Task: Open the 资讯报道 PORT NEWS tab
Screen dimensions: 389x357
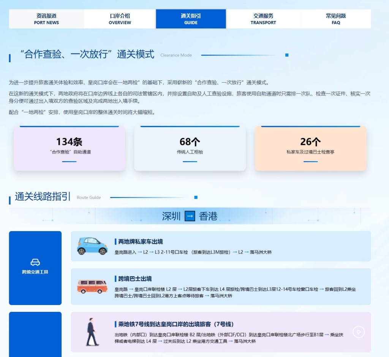Action: (46, 19)
